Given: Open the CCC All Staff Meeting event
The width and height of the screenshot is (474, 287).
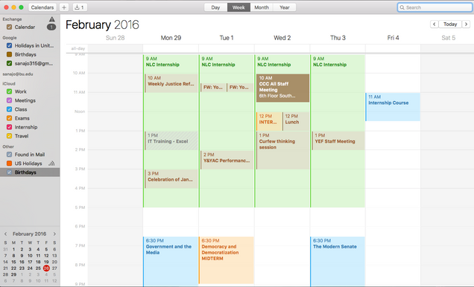Looking at the screenshot, I should coord(282,88).
